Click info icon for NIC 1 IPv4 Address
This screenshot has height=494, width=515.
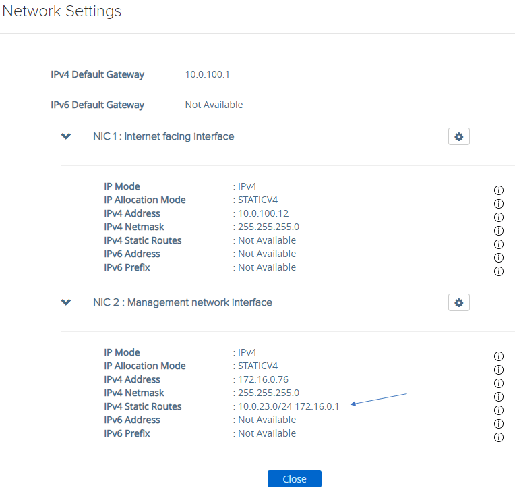click(499, 217)
